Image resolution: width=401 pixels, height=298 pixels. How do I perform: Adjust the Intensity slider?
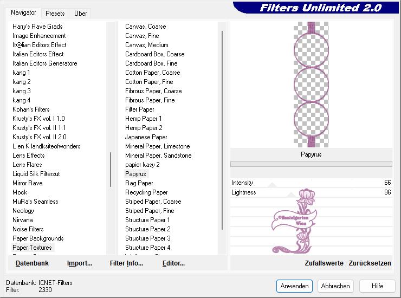click(x=311, y=183)
